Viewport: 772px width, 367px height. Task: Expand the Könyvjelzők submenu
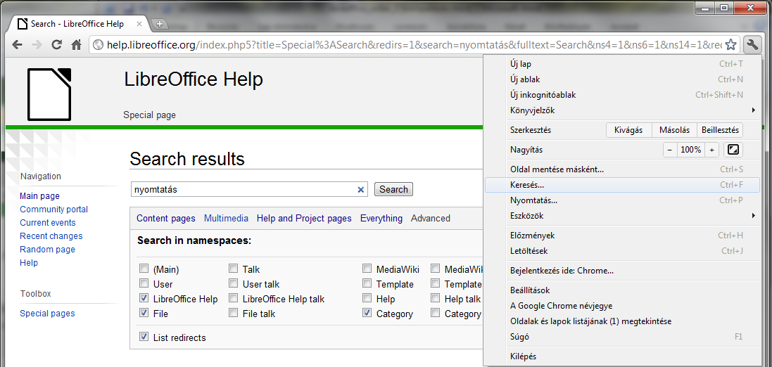(x=622, y=110)
